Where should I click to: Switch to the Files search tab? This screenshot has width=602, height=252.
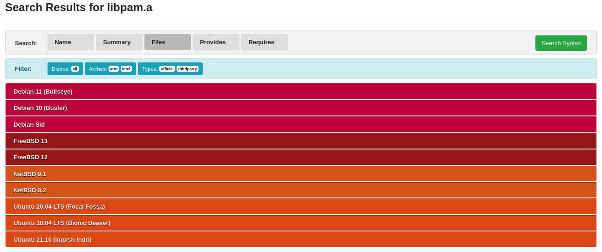(x=168, y=42)
